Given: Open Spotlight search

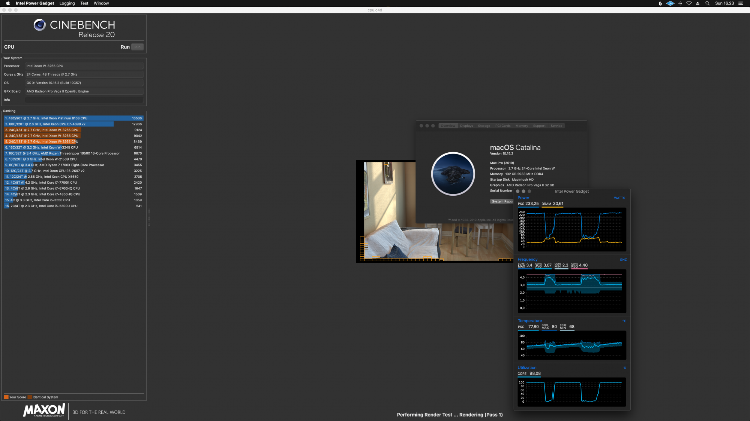Looking at the screenshot, I should pos(707,3).
